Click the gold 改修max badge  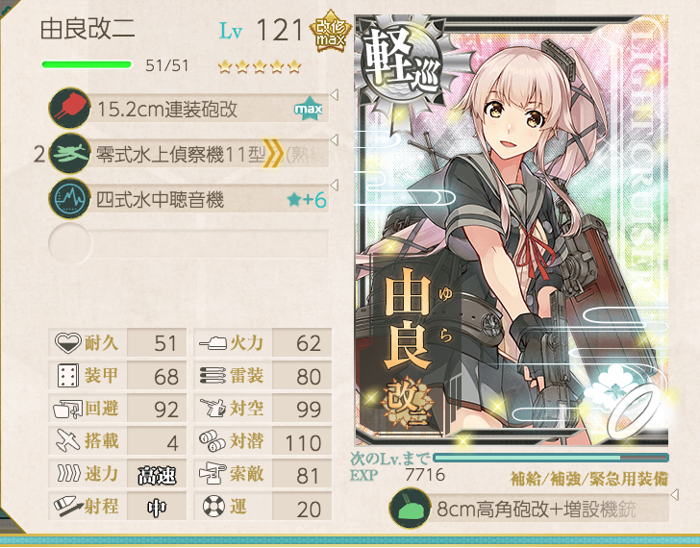(x=331, y=31)
